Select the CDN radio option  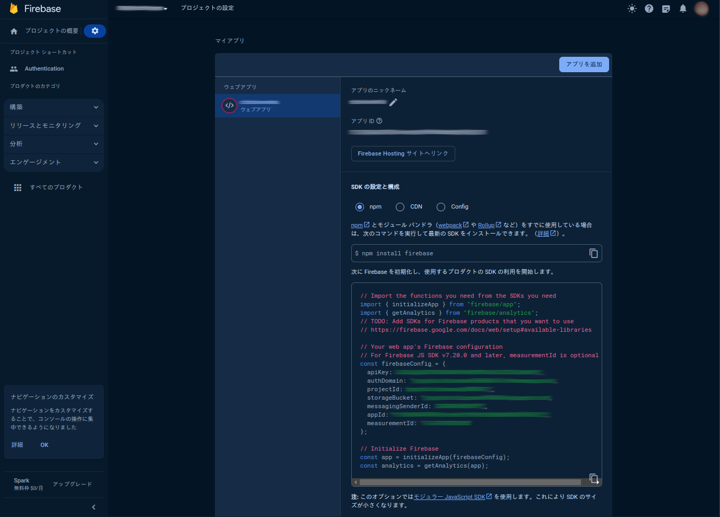pos(400,206)
